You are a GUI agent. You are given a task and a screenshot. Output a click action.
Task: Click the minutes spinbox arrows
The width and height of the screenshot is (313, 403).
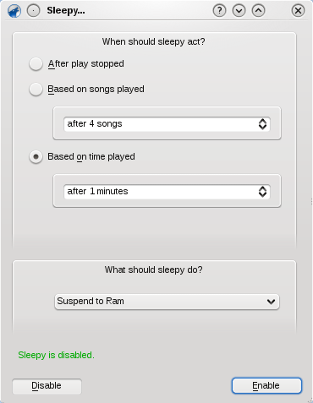[262, 192]
